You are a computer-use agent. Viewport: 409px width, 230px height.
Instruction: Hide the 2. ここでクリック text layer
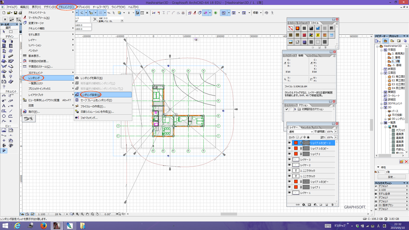[x=289, y=170]
